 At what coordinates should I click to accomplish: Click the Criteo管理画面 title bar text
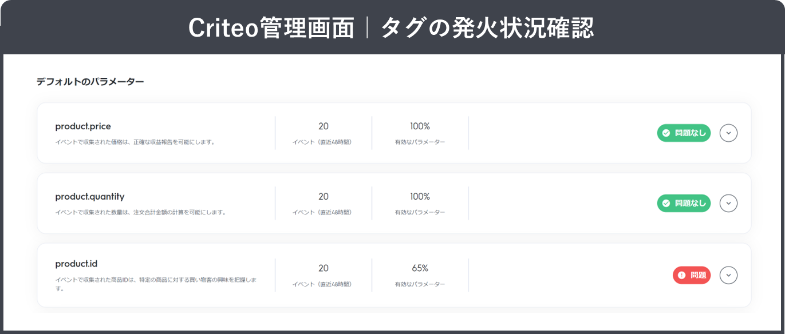[x=392, y=27]
